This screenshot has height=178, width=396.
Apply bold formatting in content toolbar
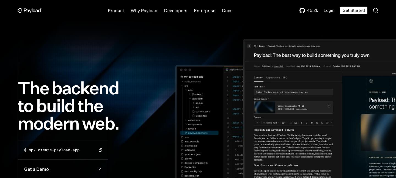coord(301,123)
